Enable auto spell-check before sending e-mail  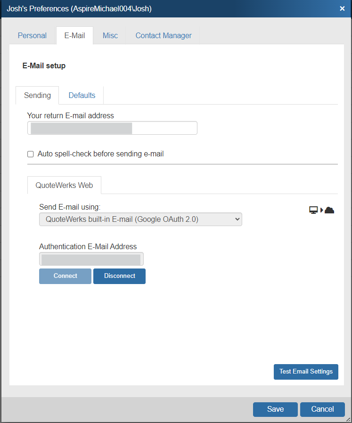[x=31, y=154]
